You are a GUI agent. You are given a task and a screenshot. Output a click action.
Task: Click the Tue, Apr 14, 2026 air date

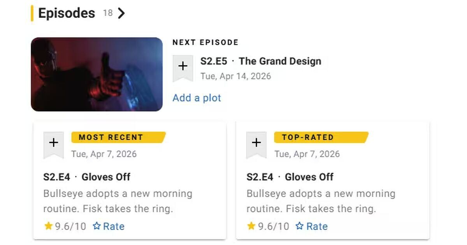(235, 76)
